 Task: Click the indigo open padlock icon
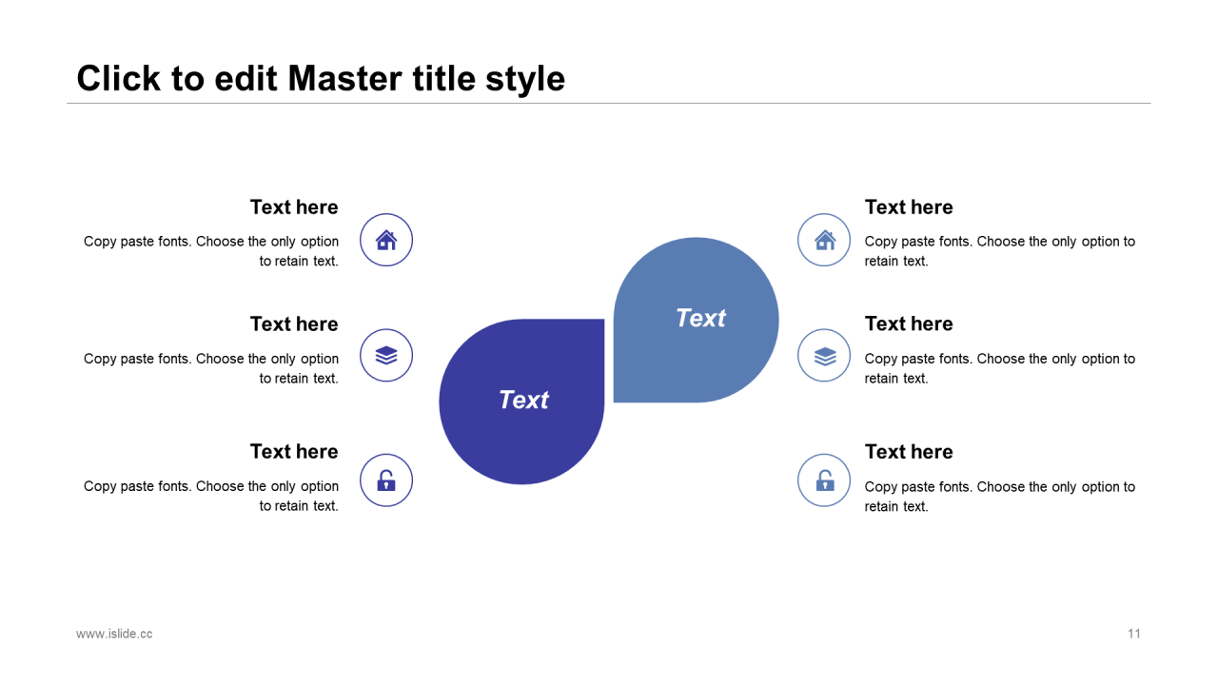tap(386, 480)
